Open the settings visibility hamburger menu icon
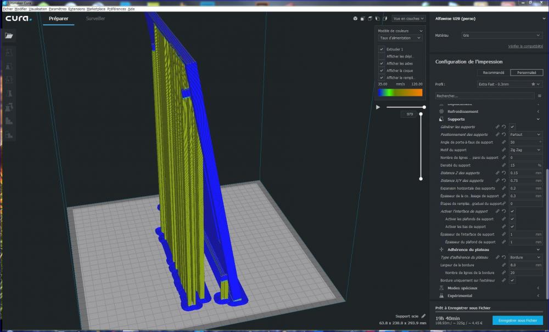The height and width of the screenshot is (332, 549). (539, 96)
